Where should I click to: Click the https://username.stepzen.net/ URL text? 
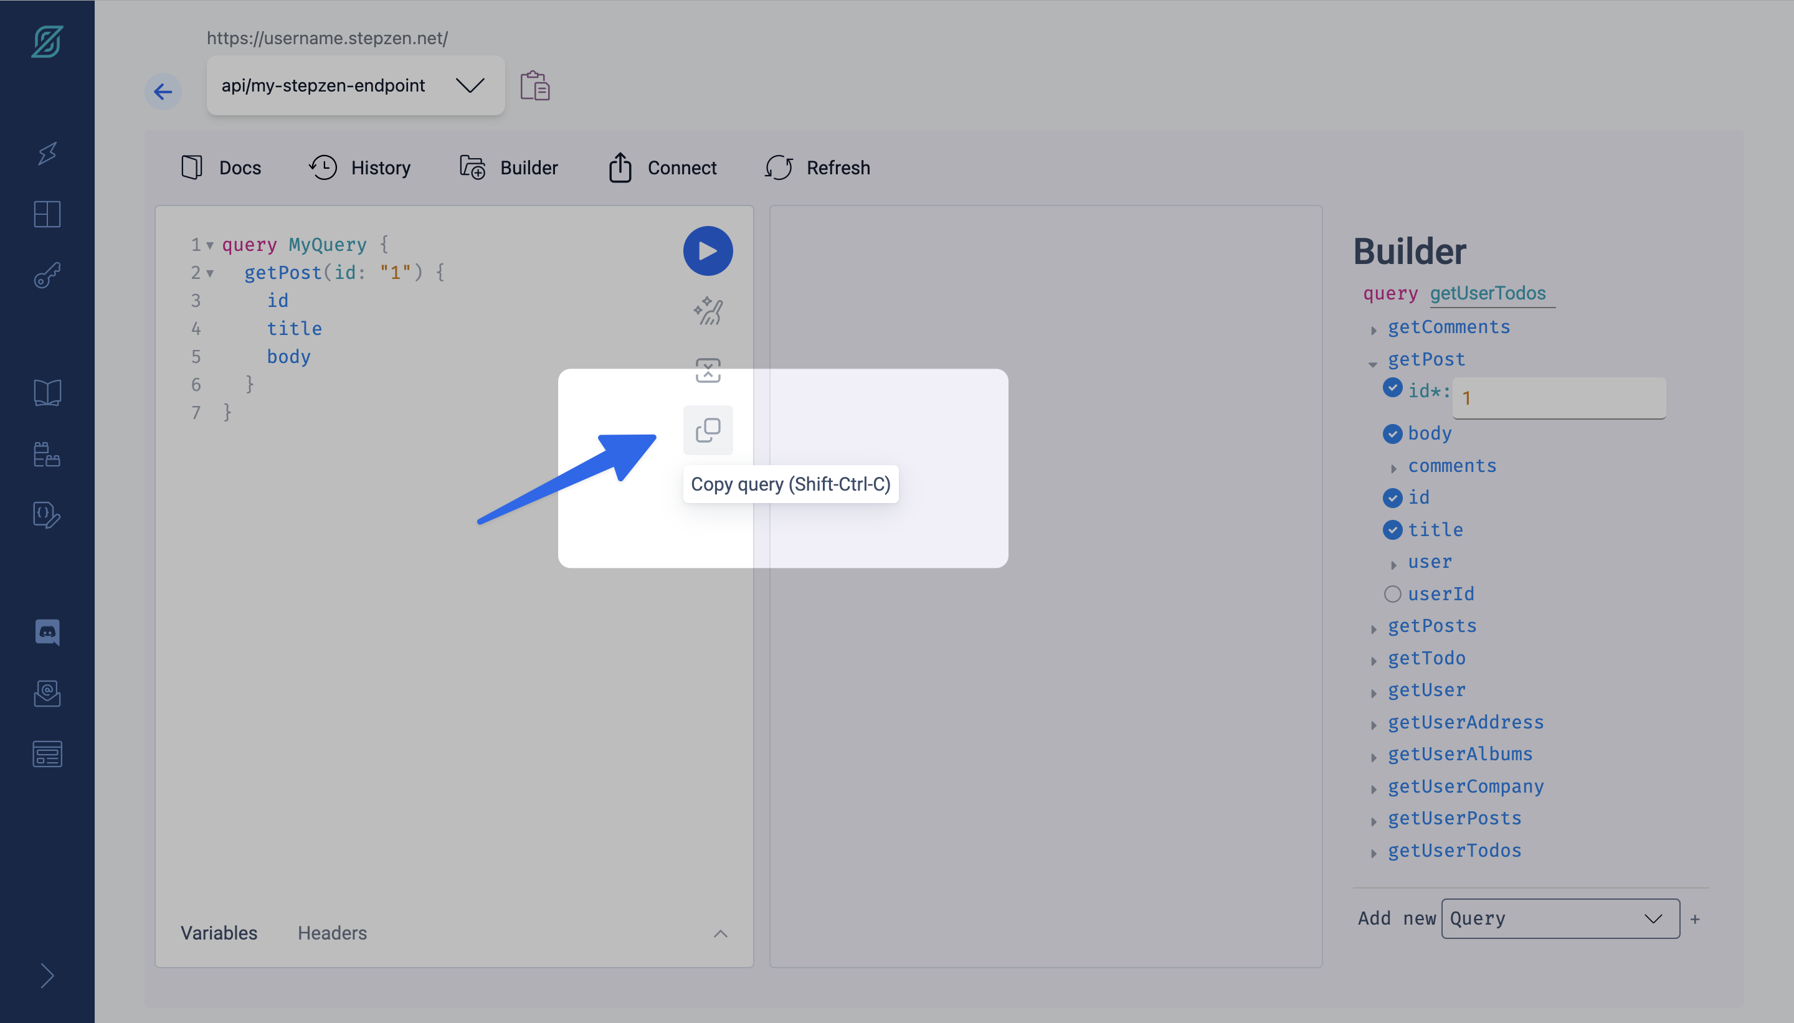tap(328, 39)
